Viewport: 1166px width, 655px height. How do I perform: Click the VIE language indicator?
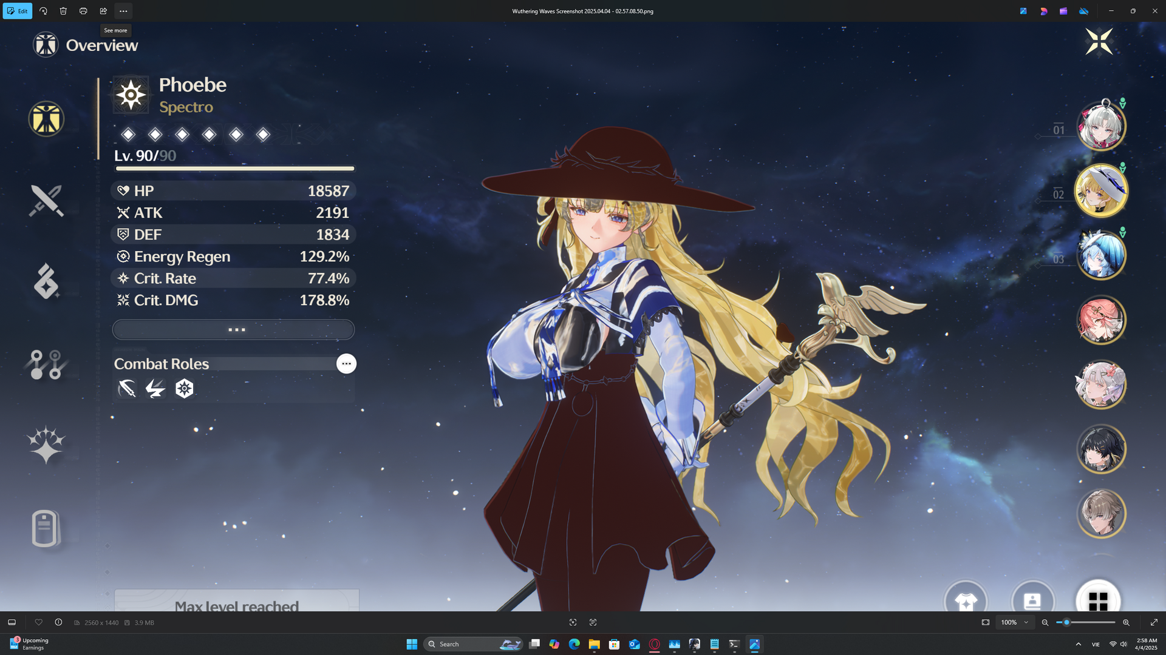[1096, 644]
